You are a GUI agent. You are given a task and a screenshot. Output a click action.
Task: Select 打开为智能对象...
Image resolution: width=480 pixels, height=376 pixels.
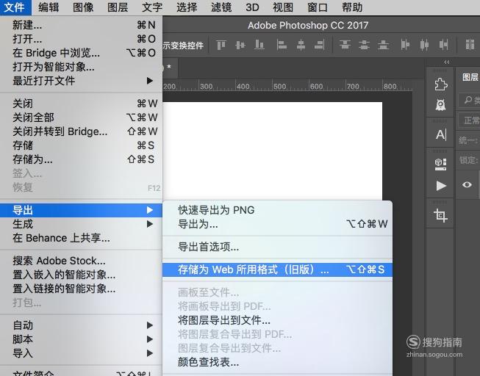(81, 67)
